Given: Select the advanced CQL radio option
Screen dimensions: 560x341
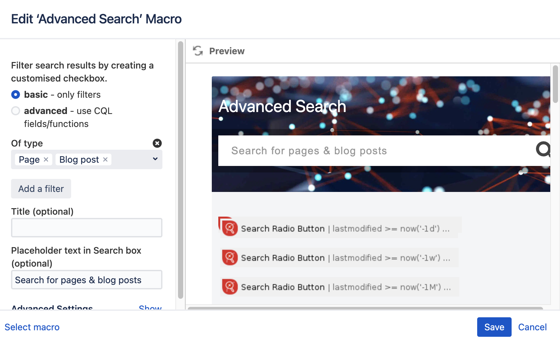Looking at the screenshot, I should [16, 111].
